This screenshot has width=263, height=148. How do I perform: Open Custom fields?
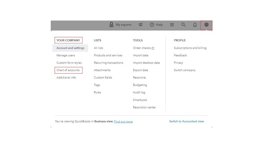[x=103, y=77]
